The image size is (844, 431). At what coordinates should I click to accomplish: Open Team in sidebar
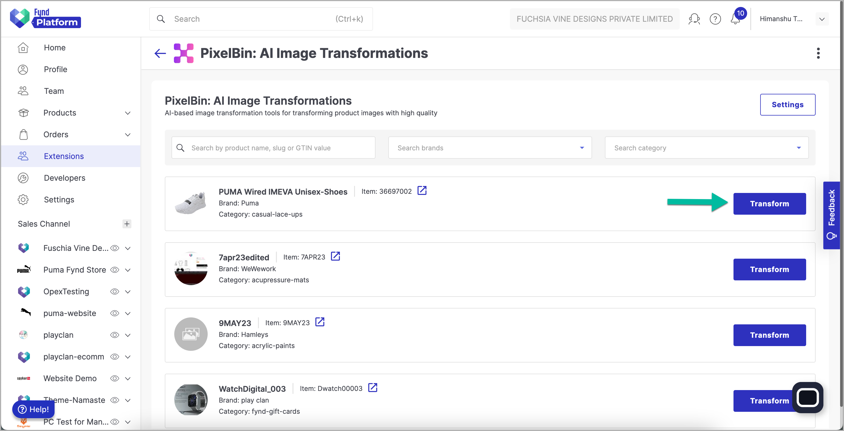71,91
